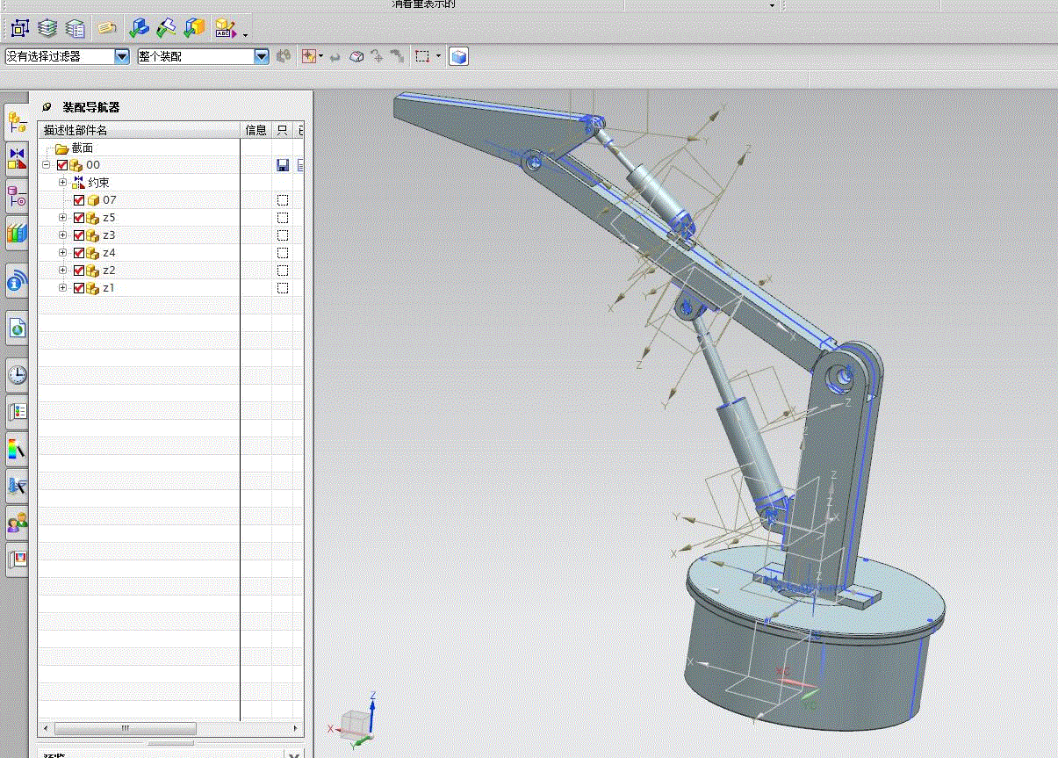Expand the z3 subassembly node
Viewport: 1058px width, 758px height.
pos(62,235)
